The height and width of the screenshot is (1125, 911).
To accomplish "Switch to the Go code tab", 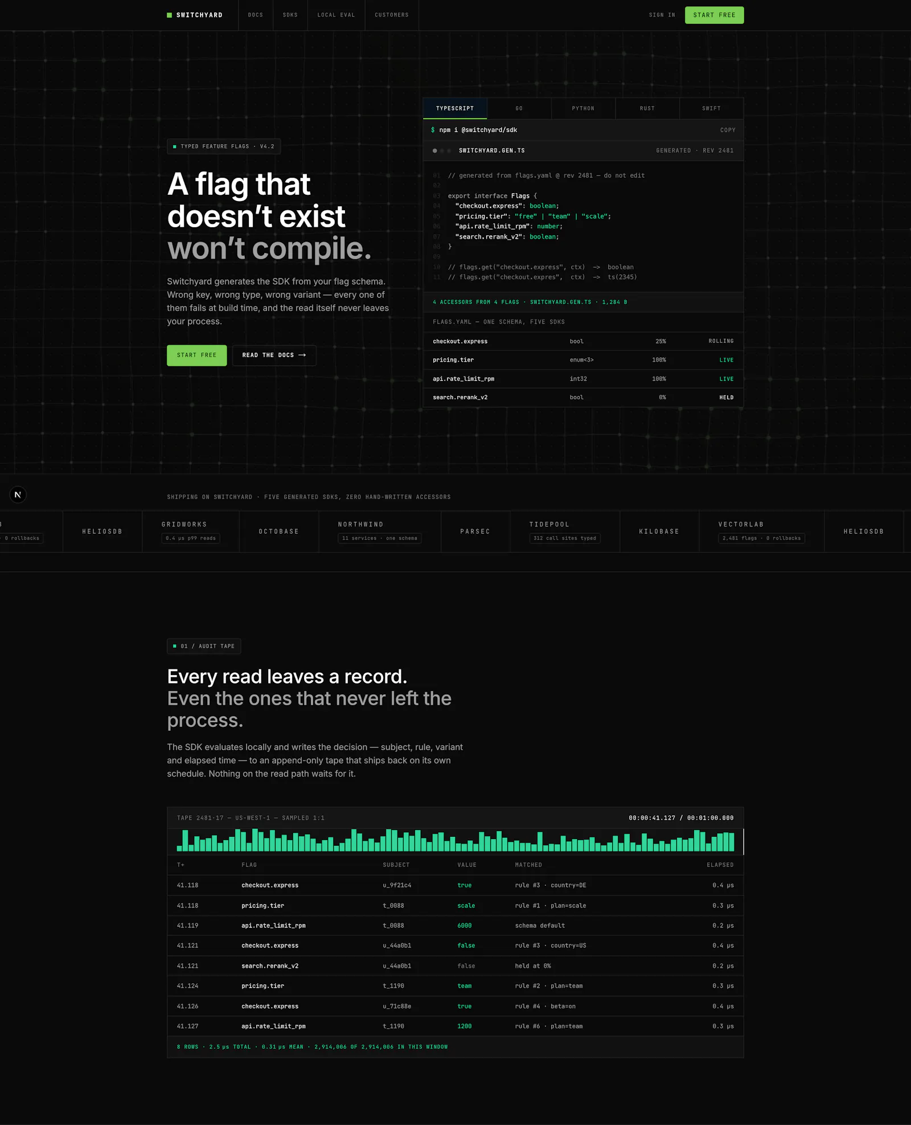I will point(519,108).
